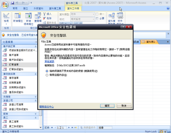Viewport: 171px width, 133px height.
Task: Close the security warning message bar
Action: (168, 34)
